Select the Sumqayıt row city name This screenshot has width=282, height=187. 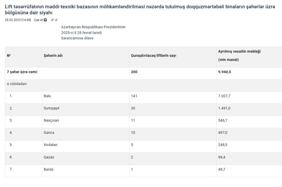[52, 108]
